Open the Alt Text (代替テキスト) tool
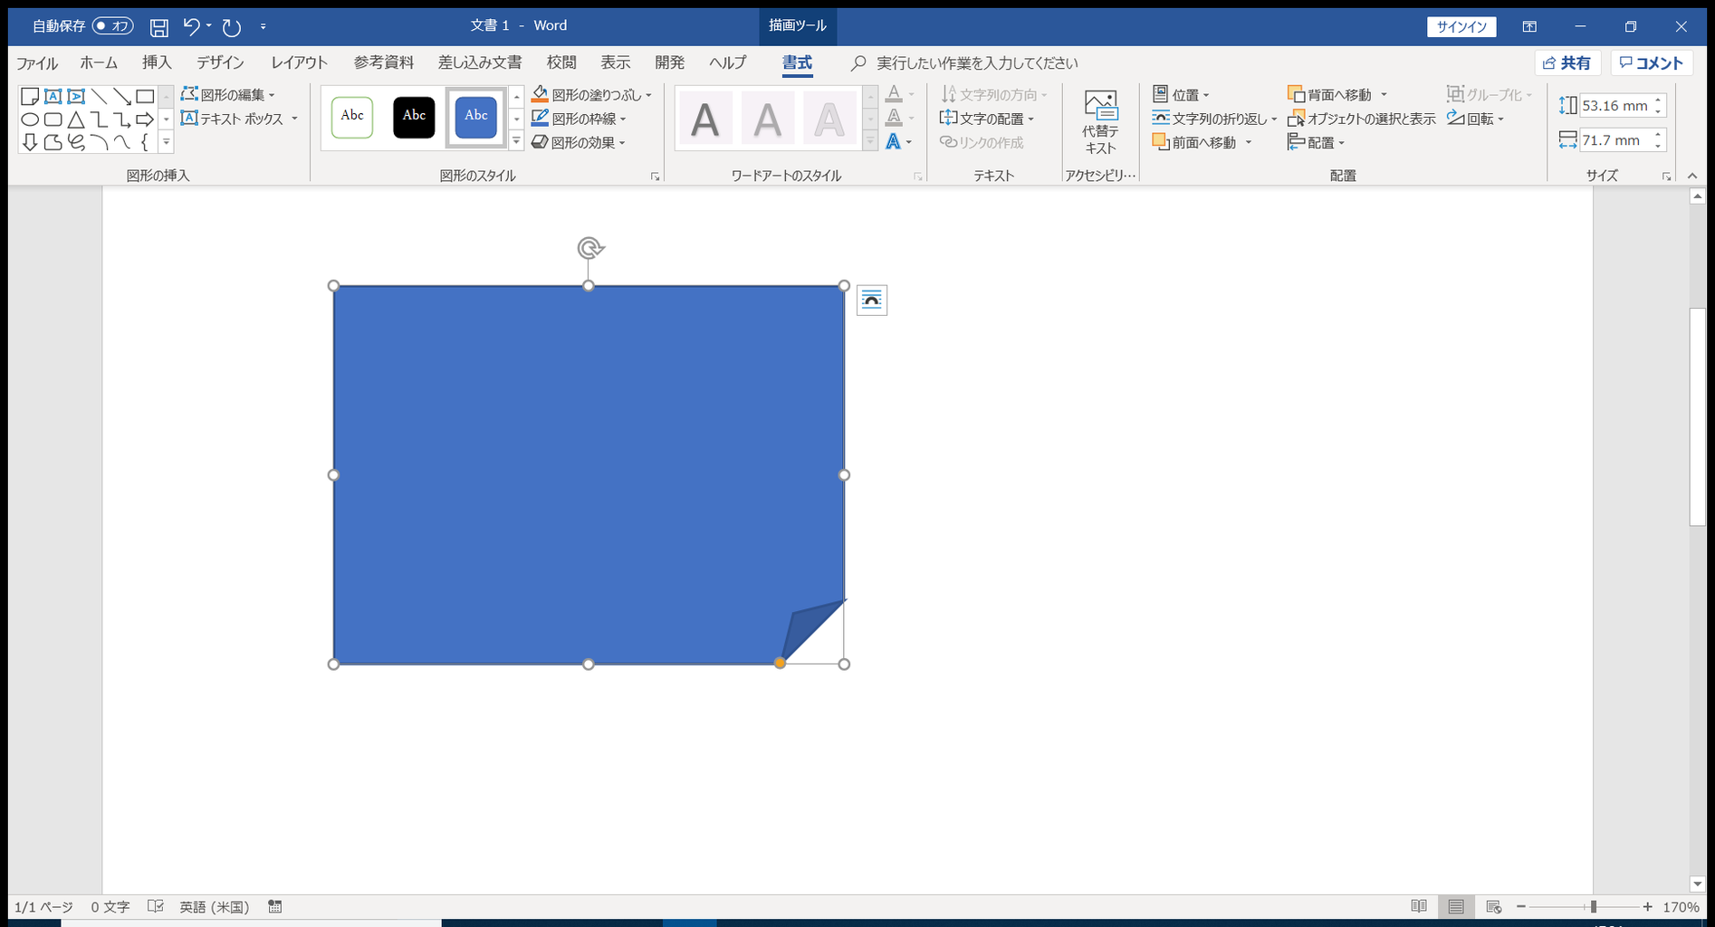This screenshot has height=927, width=1715. (x=1101, y=123)
